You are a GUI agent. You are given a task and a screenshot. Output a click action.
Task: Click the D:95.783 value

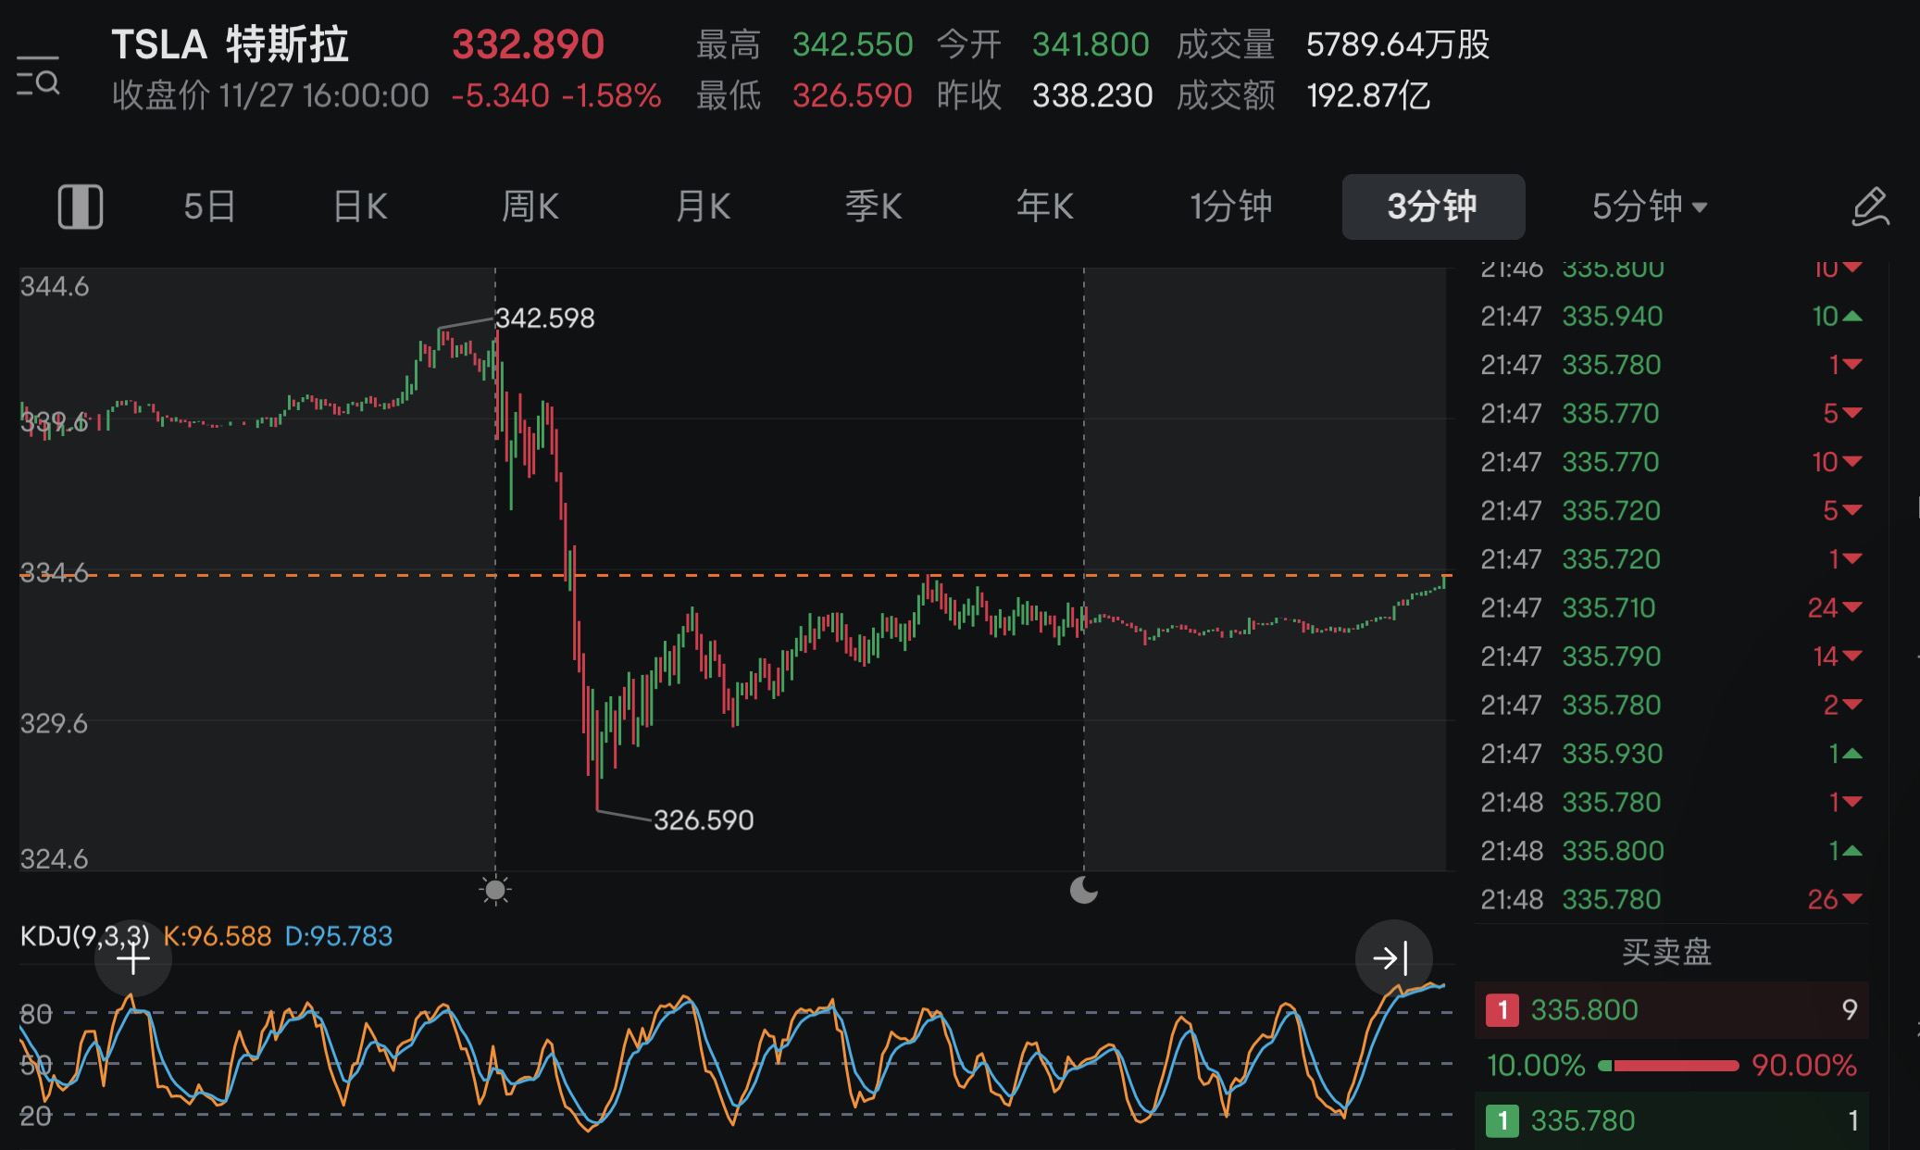pyautogui.click(x=339, y=936)
